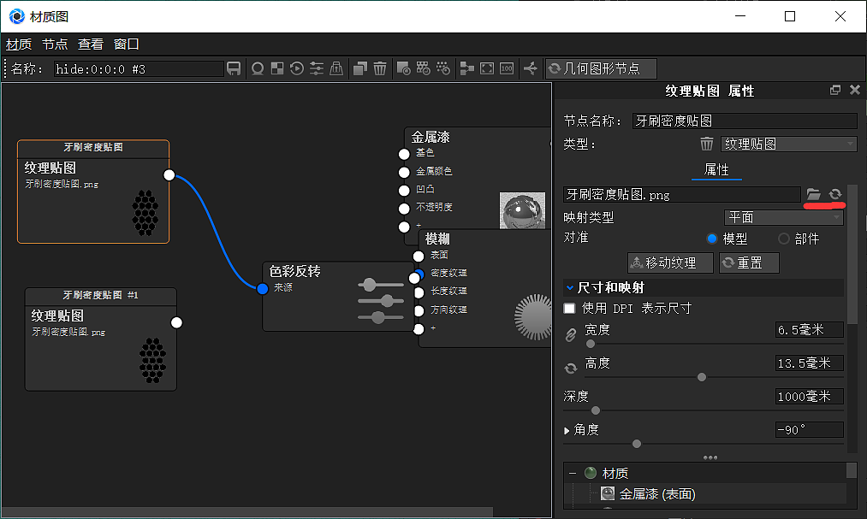
Task: Click the 移动纹理 button
Action: pyautogui.click(x=670, y=262)
